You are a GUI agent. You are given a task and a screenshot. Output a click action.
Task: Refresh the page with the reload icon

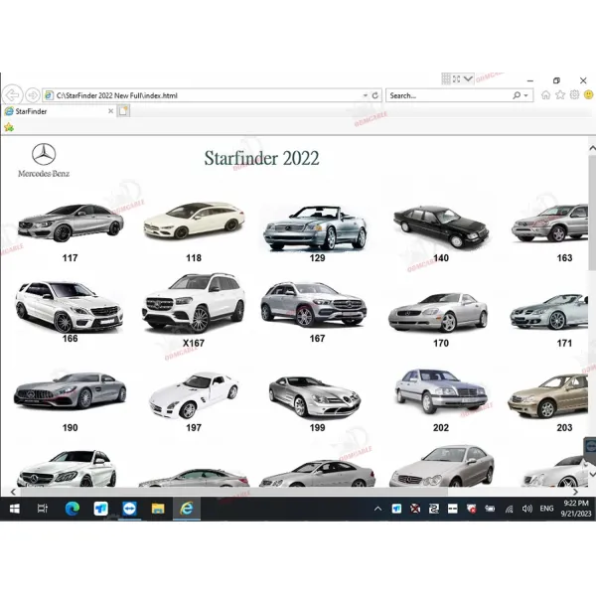point(375,95)
